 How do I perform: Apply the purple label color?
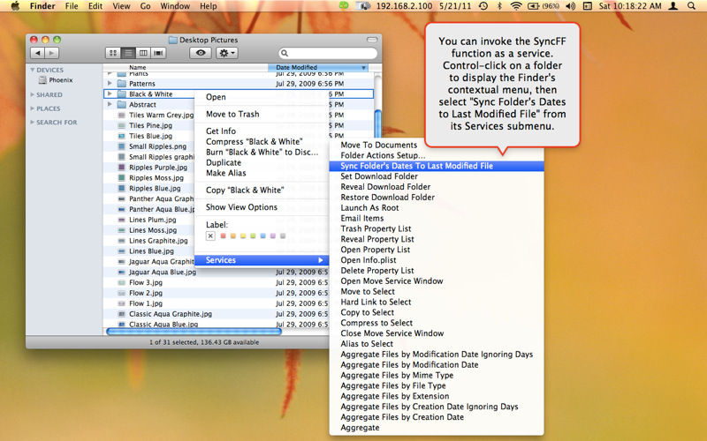point(273,235)
